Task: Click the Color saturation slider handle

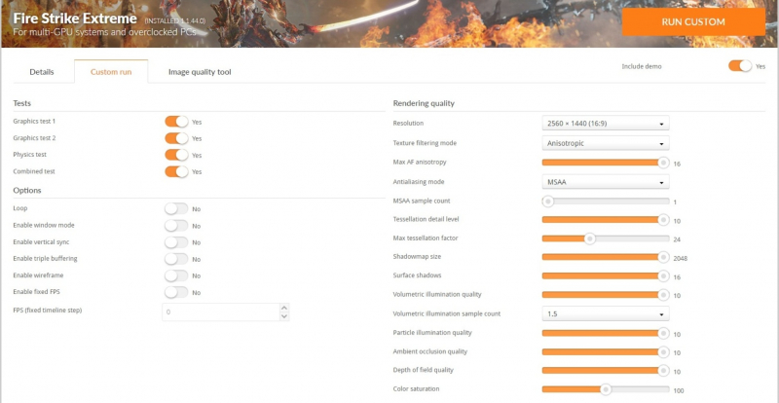Action: click(x=605, y=389)
